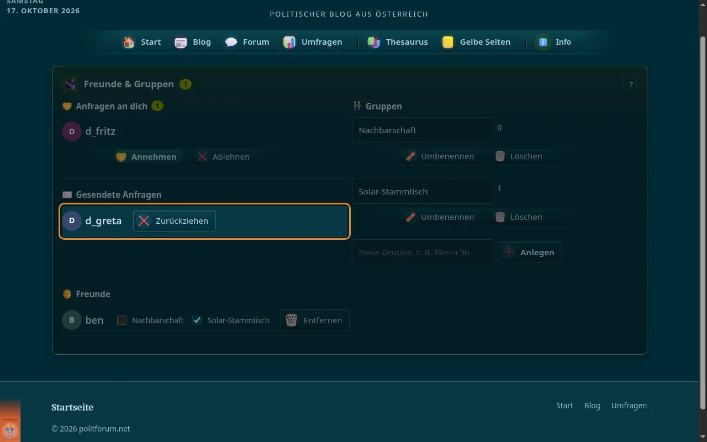Focus the Neue Gruppe input field
Screen dimensions: 707x442
click(423, 252)
